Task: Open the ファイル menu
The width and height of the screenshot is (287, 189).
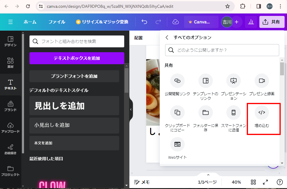Action: point(57,22)
